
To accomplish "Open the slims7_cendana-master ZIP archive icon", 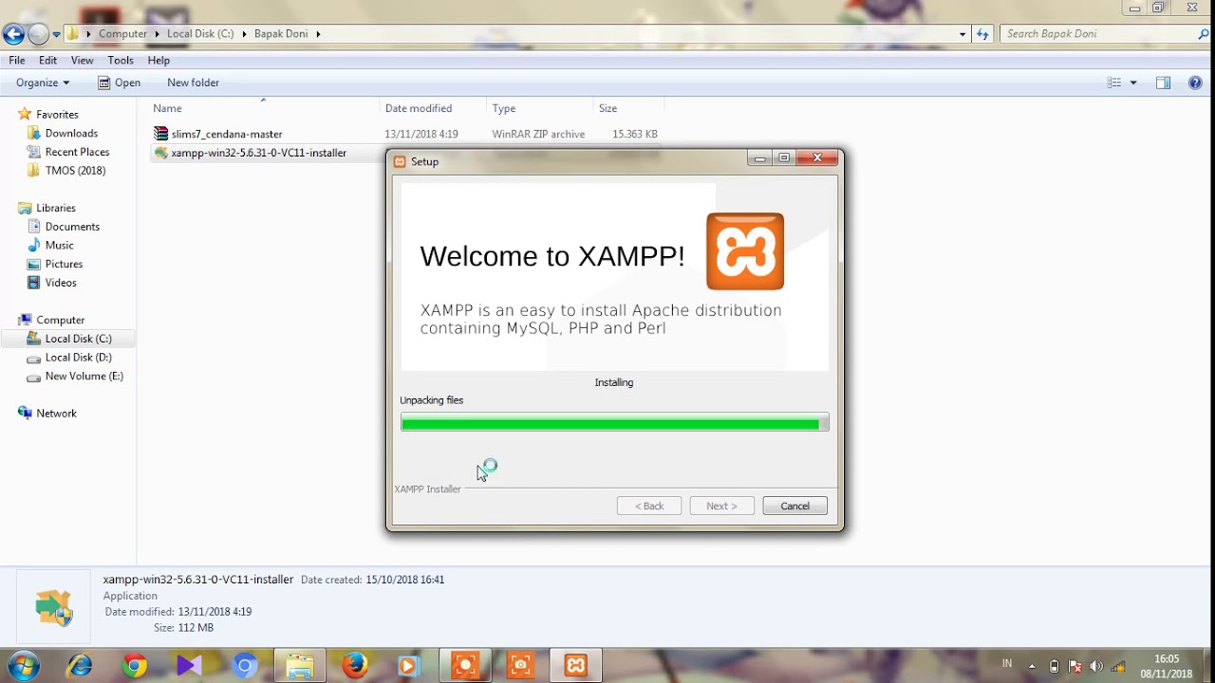I will (161, 134).
